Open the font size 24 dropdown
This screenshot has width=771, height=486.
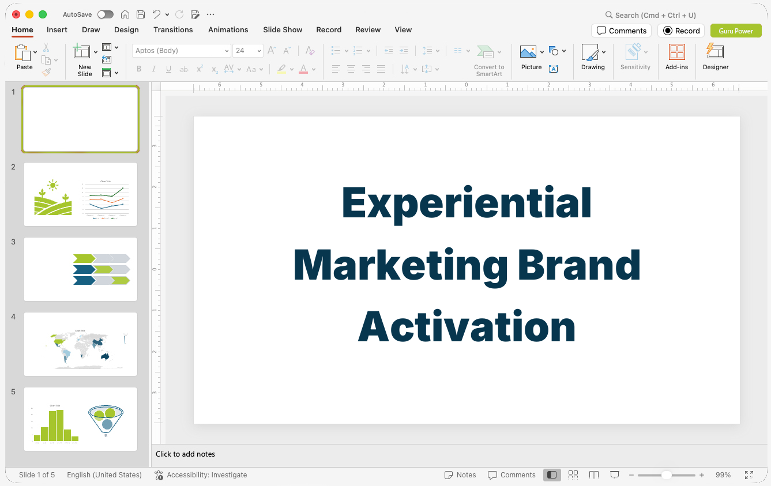coord(259,51)
